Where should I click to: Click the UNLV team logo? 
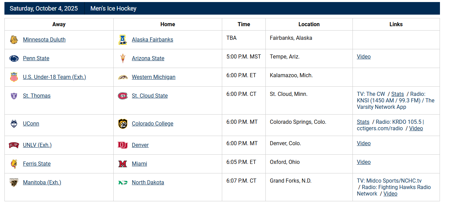tap(14, 145)
